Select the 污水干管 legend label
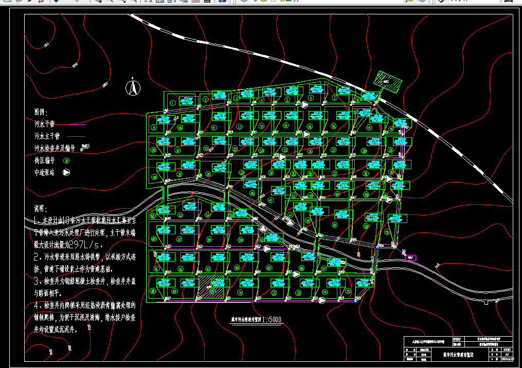This screenshot has height=368, width=522. (44, 124)
